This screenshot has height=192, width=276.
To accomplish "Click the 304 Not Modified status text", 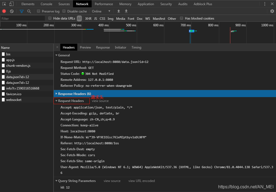I will (99, 74).
